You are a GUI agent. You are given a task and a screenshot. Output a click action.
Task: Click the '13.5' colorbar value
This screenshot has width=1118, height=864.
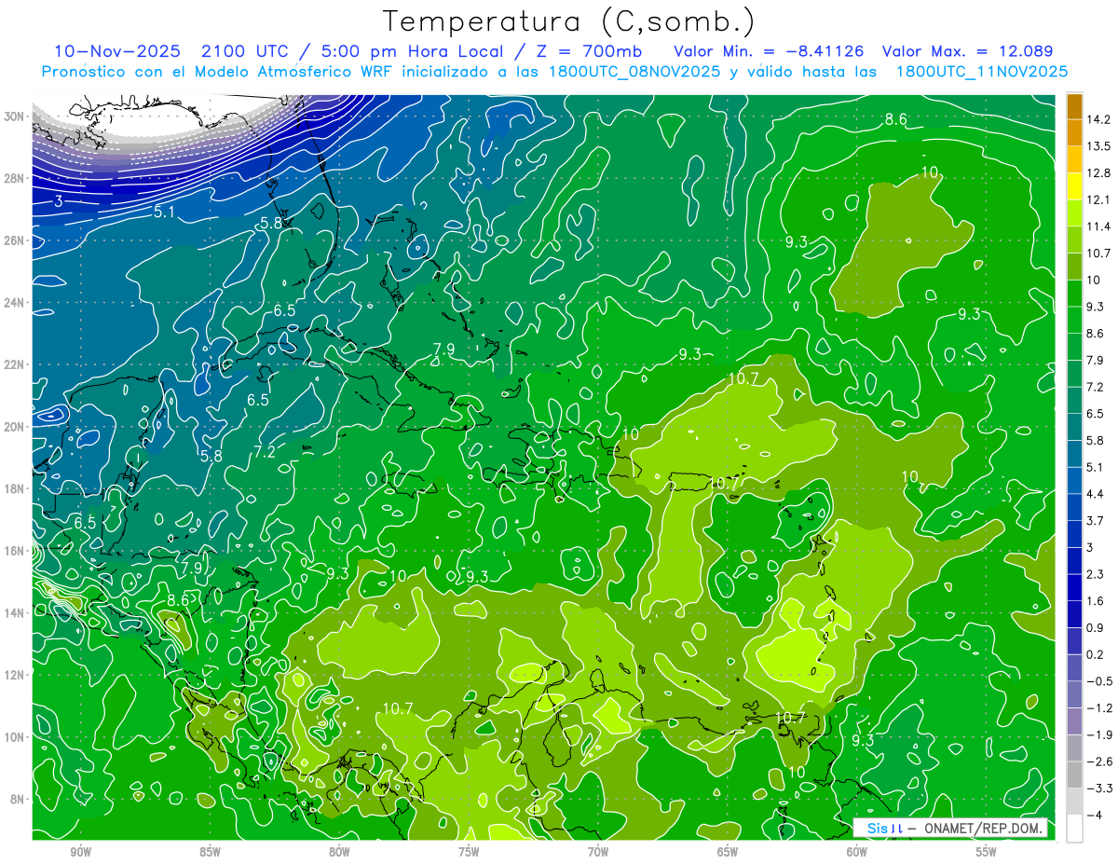(1099, 146)
